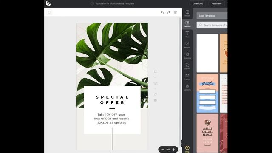Viewport: 272px width, 153px height.
Task: Open the Easil Templates dropdown
Action: 212,16
